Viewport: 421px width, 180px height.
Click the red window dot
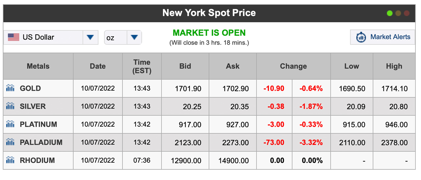tap(407, 13)
